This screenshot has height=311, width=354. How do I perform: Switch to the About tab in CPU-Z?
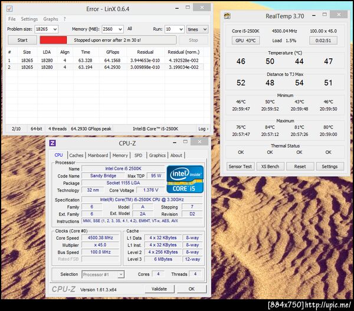[x=176, y=155]
